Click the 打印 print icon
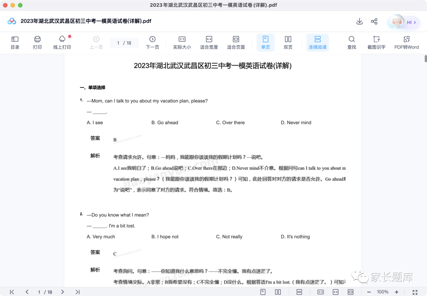427x296 pixels. [37, 42]
